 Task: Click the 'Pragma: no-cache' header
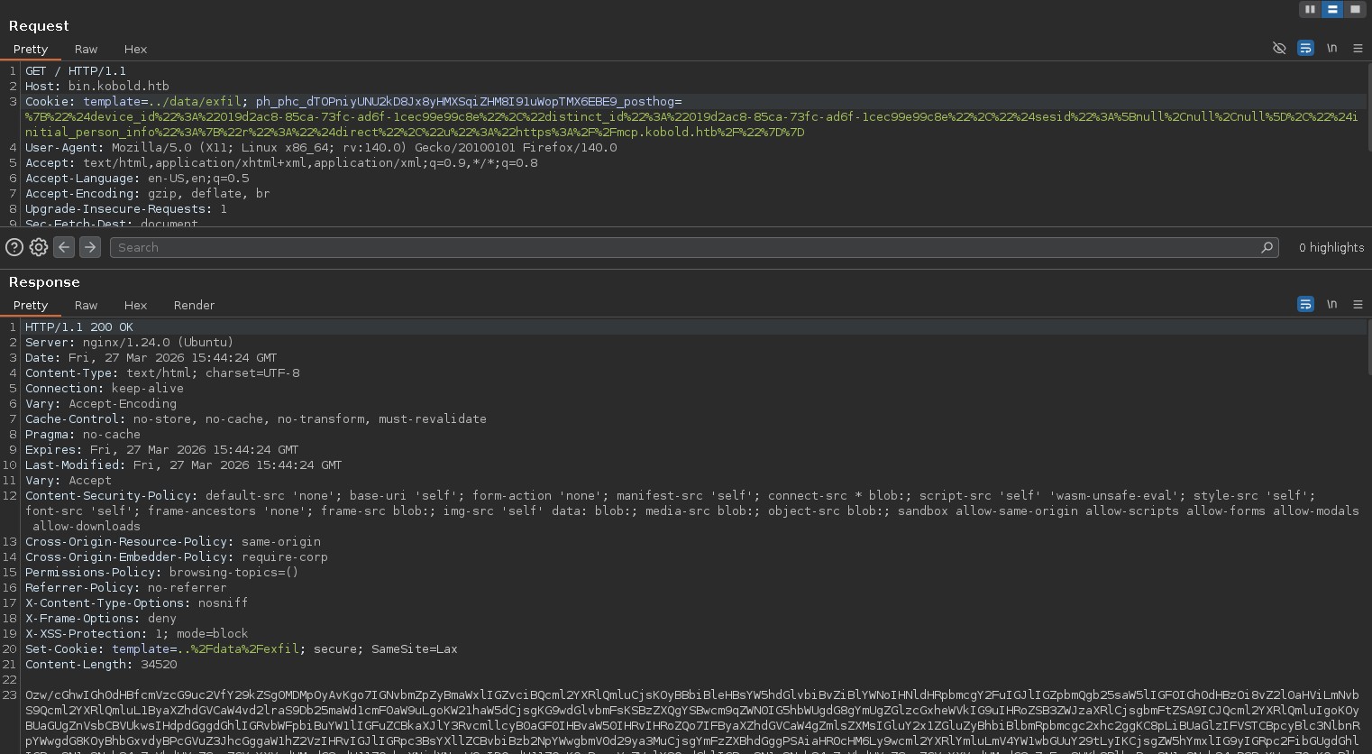coord(83,435)
